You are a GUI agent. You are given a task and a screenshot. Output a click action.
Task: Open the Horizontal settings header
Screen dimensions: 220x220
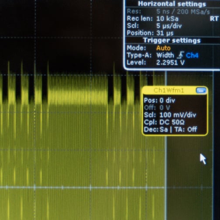click(172, 4)
